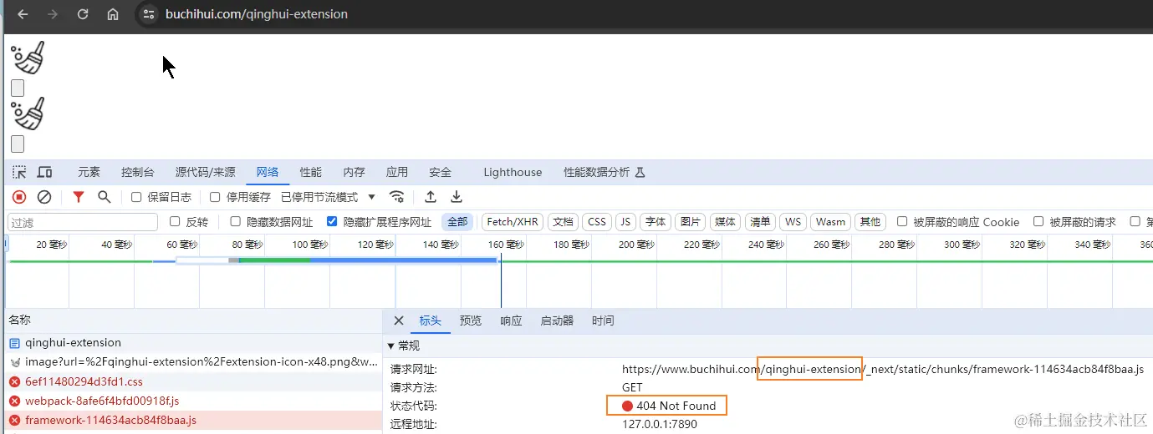This screenshot has height=434, width=1153.
Task: Select 时间 request detail tab
Action: pyautogui.click(x=603, y=320)
